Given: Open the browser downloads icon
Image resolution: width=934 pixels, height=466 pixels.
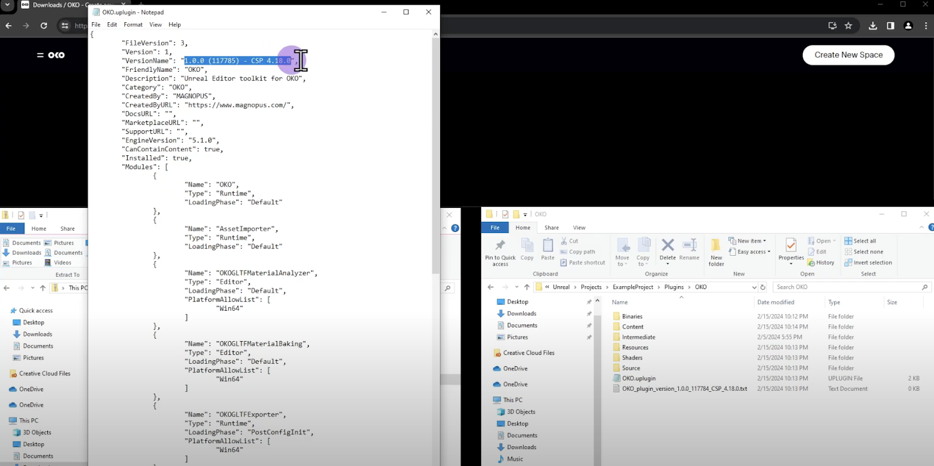Looking at the screenshot, I should tap(873, 26).
